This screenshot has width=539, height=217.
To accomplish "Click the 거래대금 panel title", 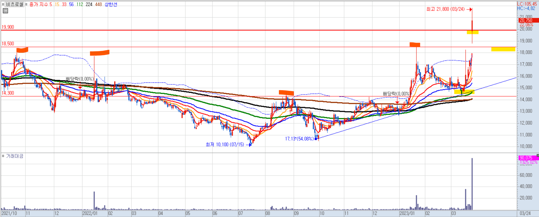I will [14, 156].
